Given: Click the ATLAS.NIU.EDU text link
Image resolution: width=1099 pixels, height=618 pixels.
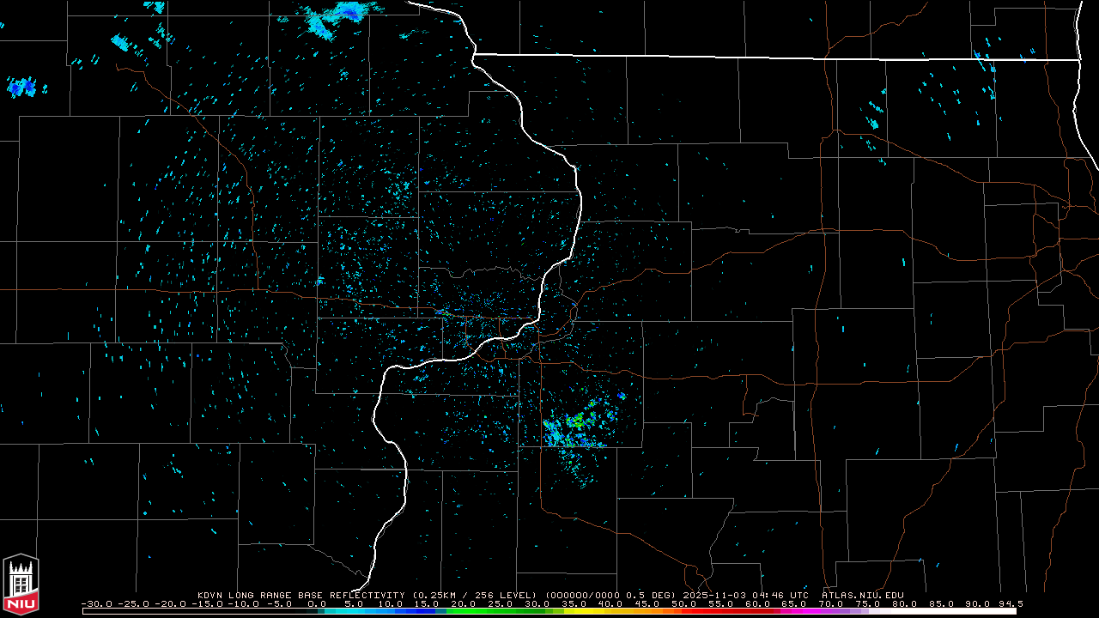Looking at the screenshot, I should tap(863, 595).
